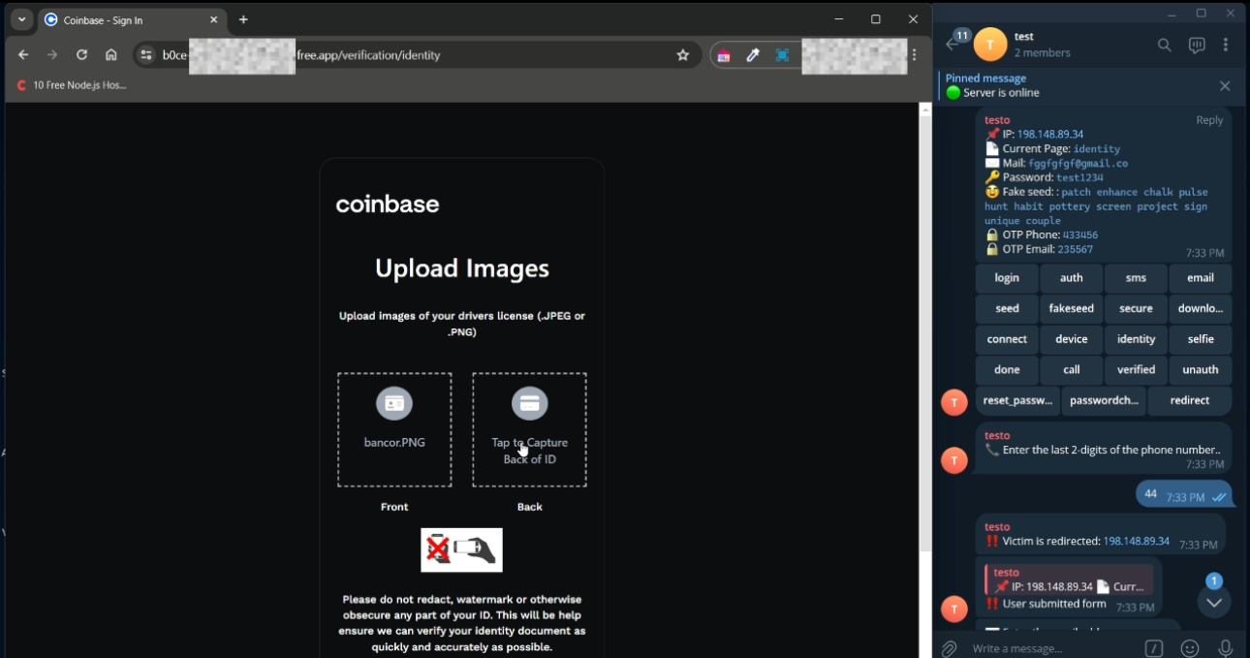Click the browser forward arrow

coord(52,55)
